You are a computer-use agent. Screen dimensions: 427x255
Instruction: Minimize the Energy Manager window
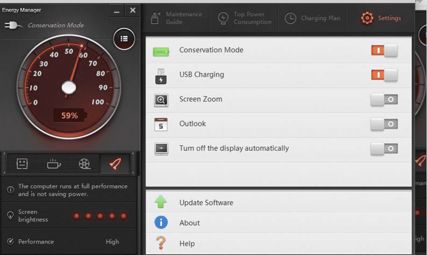click(116, 11)
